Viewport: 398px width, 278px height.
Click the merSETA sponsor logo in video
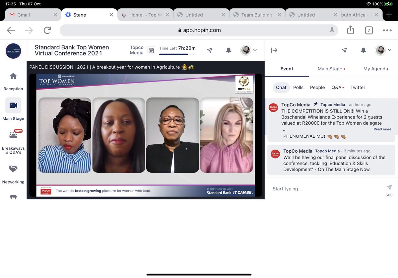click(244, 84)
